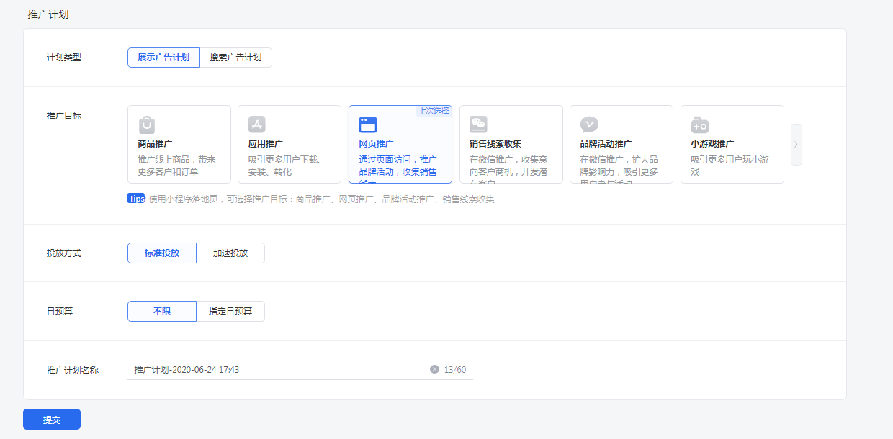
Task: Click the shopping bag icon for 商品推广
Action: pos(147,125)
